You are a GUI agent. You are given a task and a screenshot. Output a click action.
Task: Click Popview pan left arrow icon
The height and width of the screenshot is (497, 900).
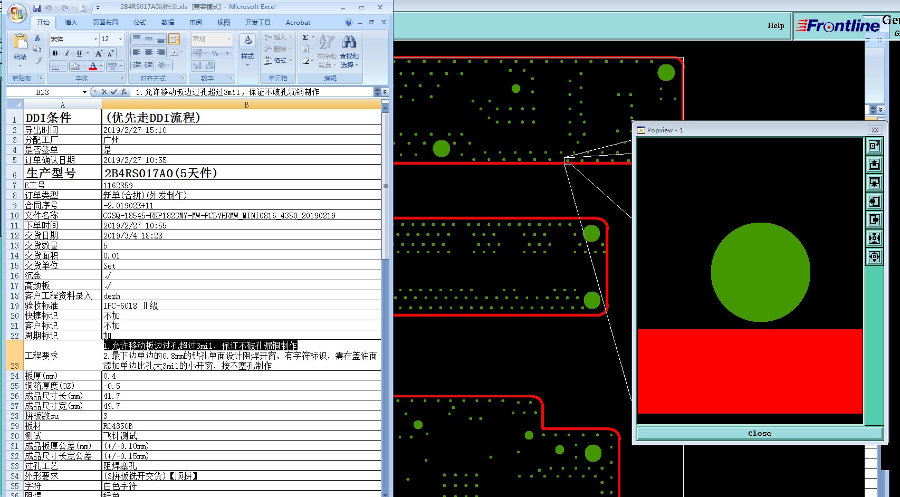pos(874,202)
